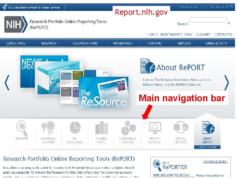The height and width of the screenshot is (178, 237).
Task: Click the Research Portfolio Online Reporting Tools heading
Action: coord(69,159)
